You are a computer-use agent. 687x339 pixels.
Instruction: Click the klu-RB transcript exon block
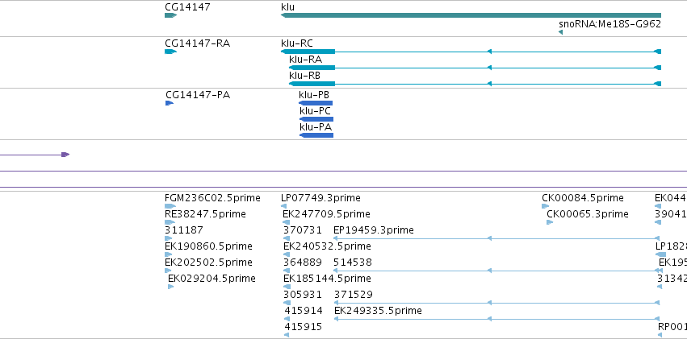coord(312,84)
